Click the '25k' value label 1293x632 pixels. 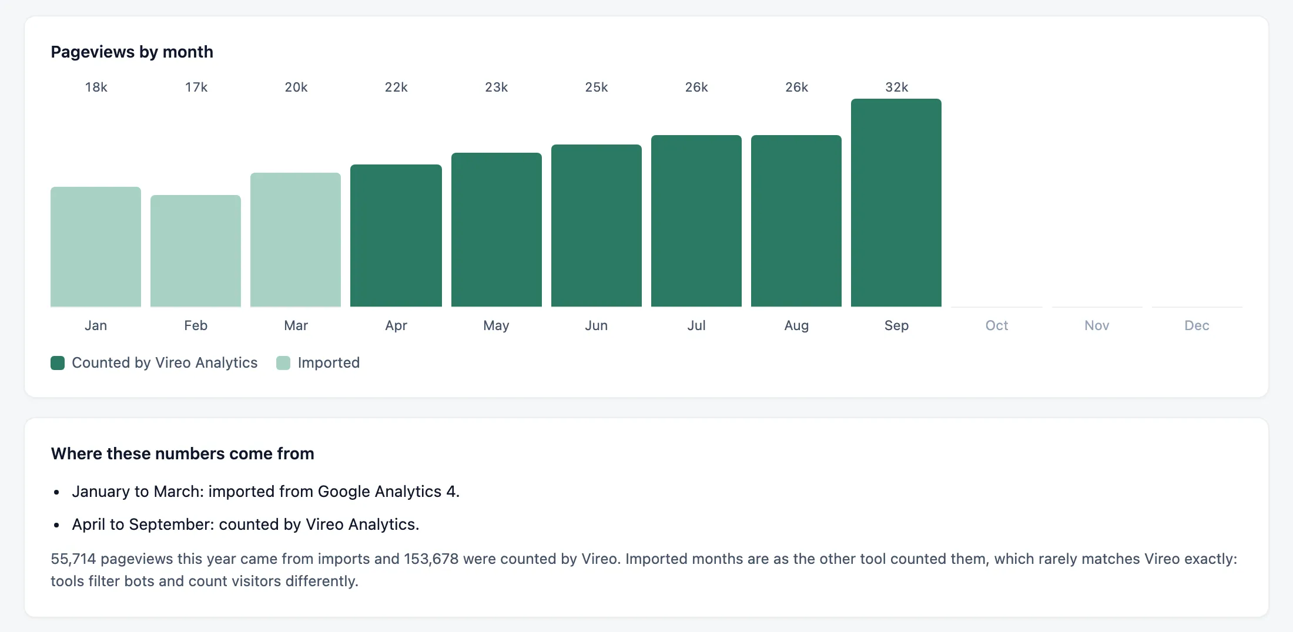tap(597, 88)
